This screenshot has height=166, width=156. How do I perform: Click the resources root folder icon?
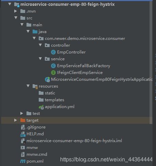[35, 86]
